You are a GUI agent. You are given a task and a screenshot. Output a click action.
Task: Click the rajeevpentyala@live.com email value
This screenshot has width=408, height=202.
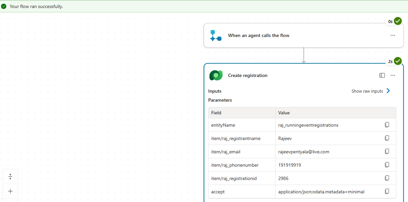pyautogui.click(x=304, y=152)
